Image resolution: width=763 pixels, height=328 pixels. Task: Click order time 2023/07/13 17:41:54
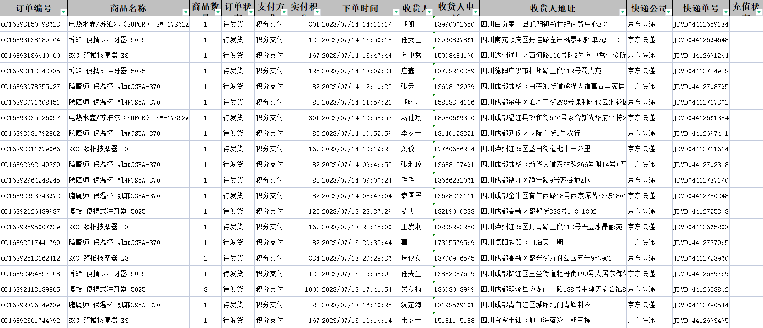pyautogui.click(x=357, y=289)
